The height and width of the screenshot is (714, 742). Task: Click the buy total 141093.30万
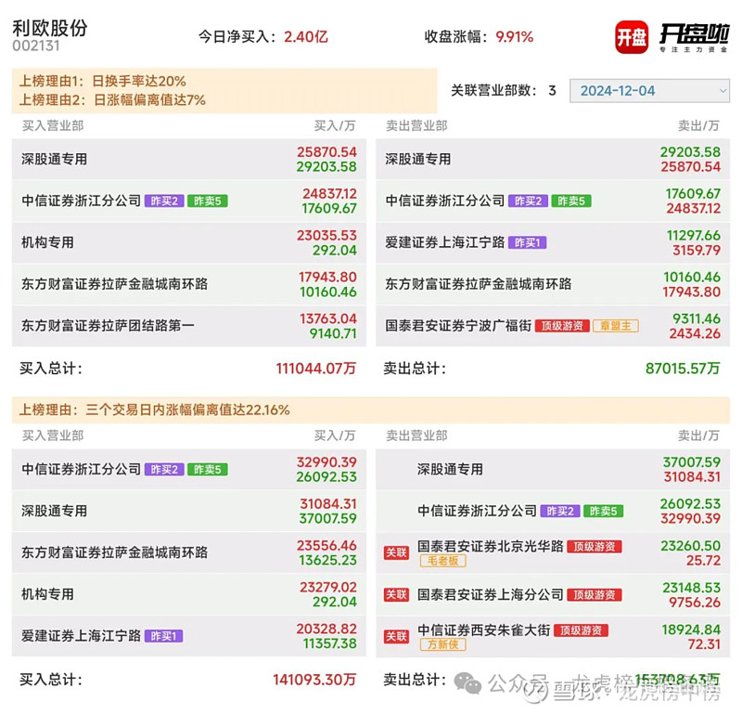tap(314, 680)
